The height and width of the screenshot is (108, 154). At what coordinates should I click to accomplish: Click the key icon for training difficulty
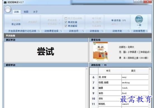click(139, 19)
